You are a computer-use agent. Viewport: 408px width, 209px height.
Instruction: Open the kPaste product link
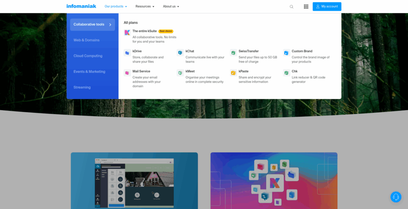point(243,71)
